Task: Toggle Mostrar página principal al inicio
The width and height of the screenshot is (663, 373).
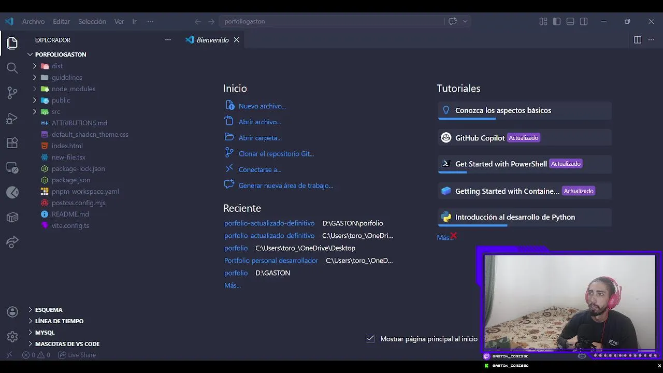Action: click(370, 338)
